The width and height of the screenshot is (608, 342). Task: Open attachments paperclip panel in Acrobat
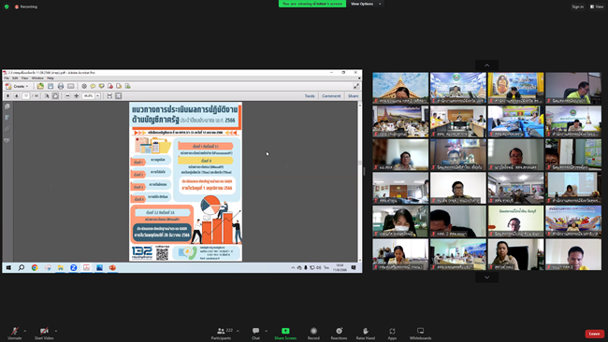coord(7,129)
